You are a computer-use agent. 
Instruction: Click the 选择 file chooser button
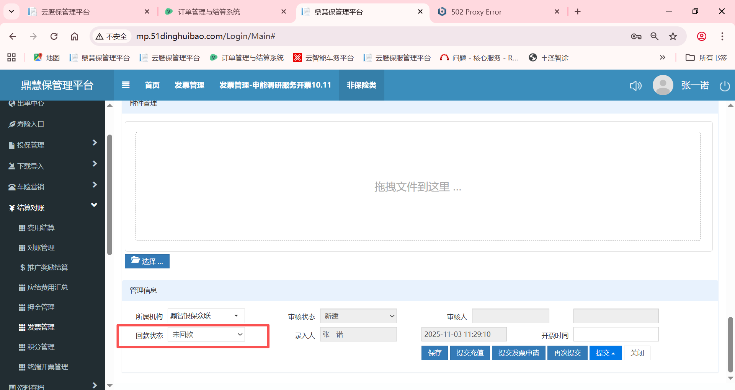point(147,261)
